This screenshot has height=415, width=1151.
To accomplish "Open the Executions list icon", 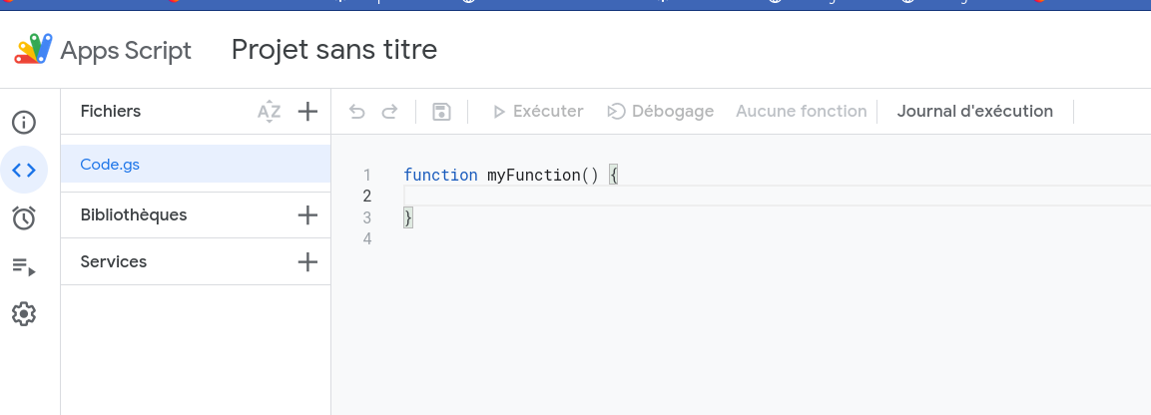I will tap(24, 266).
